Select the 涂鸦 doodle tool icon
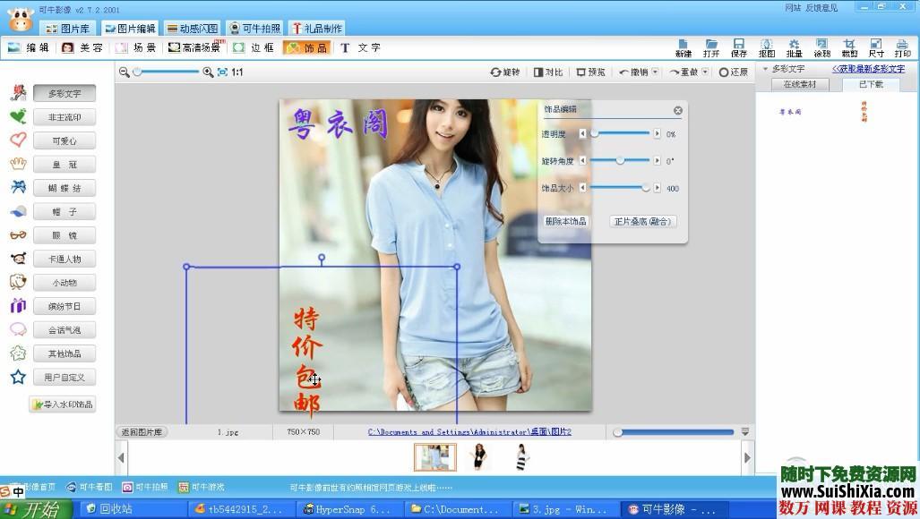The width and height of the screenshot is (920, 519). 821,48
